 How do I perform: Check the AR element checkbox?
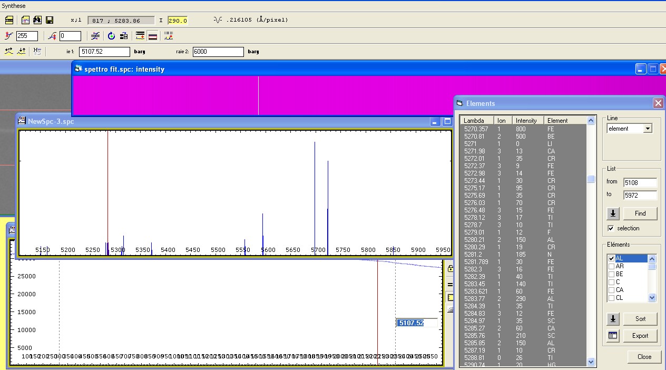pos(611,267)
